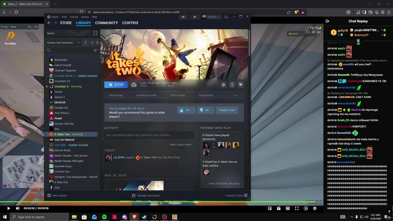Sort library ascending with up-arrow icon

coord(86,43)
